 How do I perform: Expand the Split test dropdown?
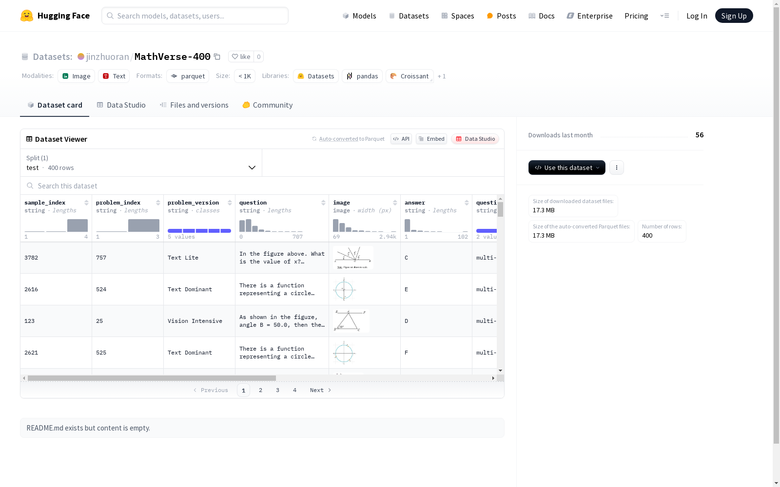point(141,163)
